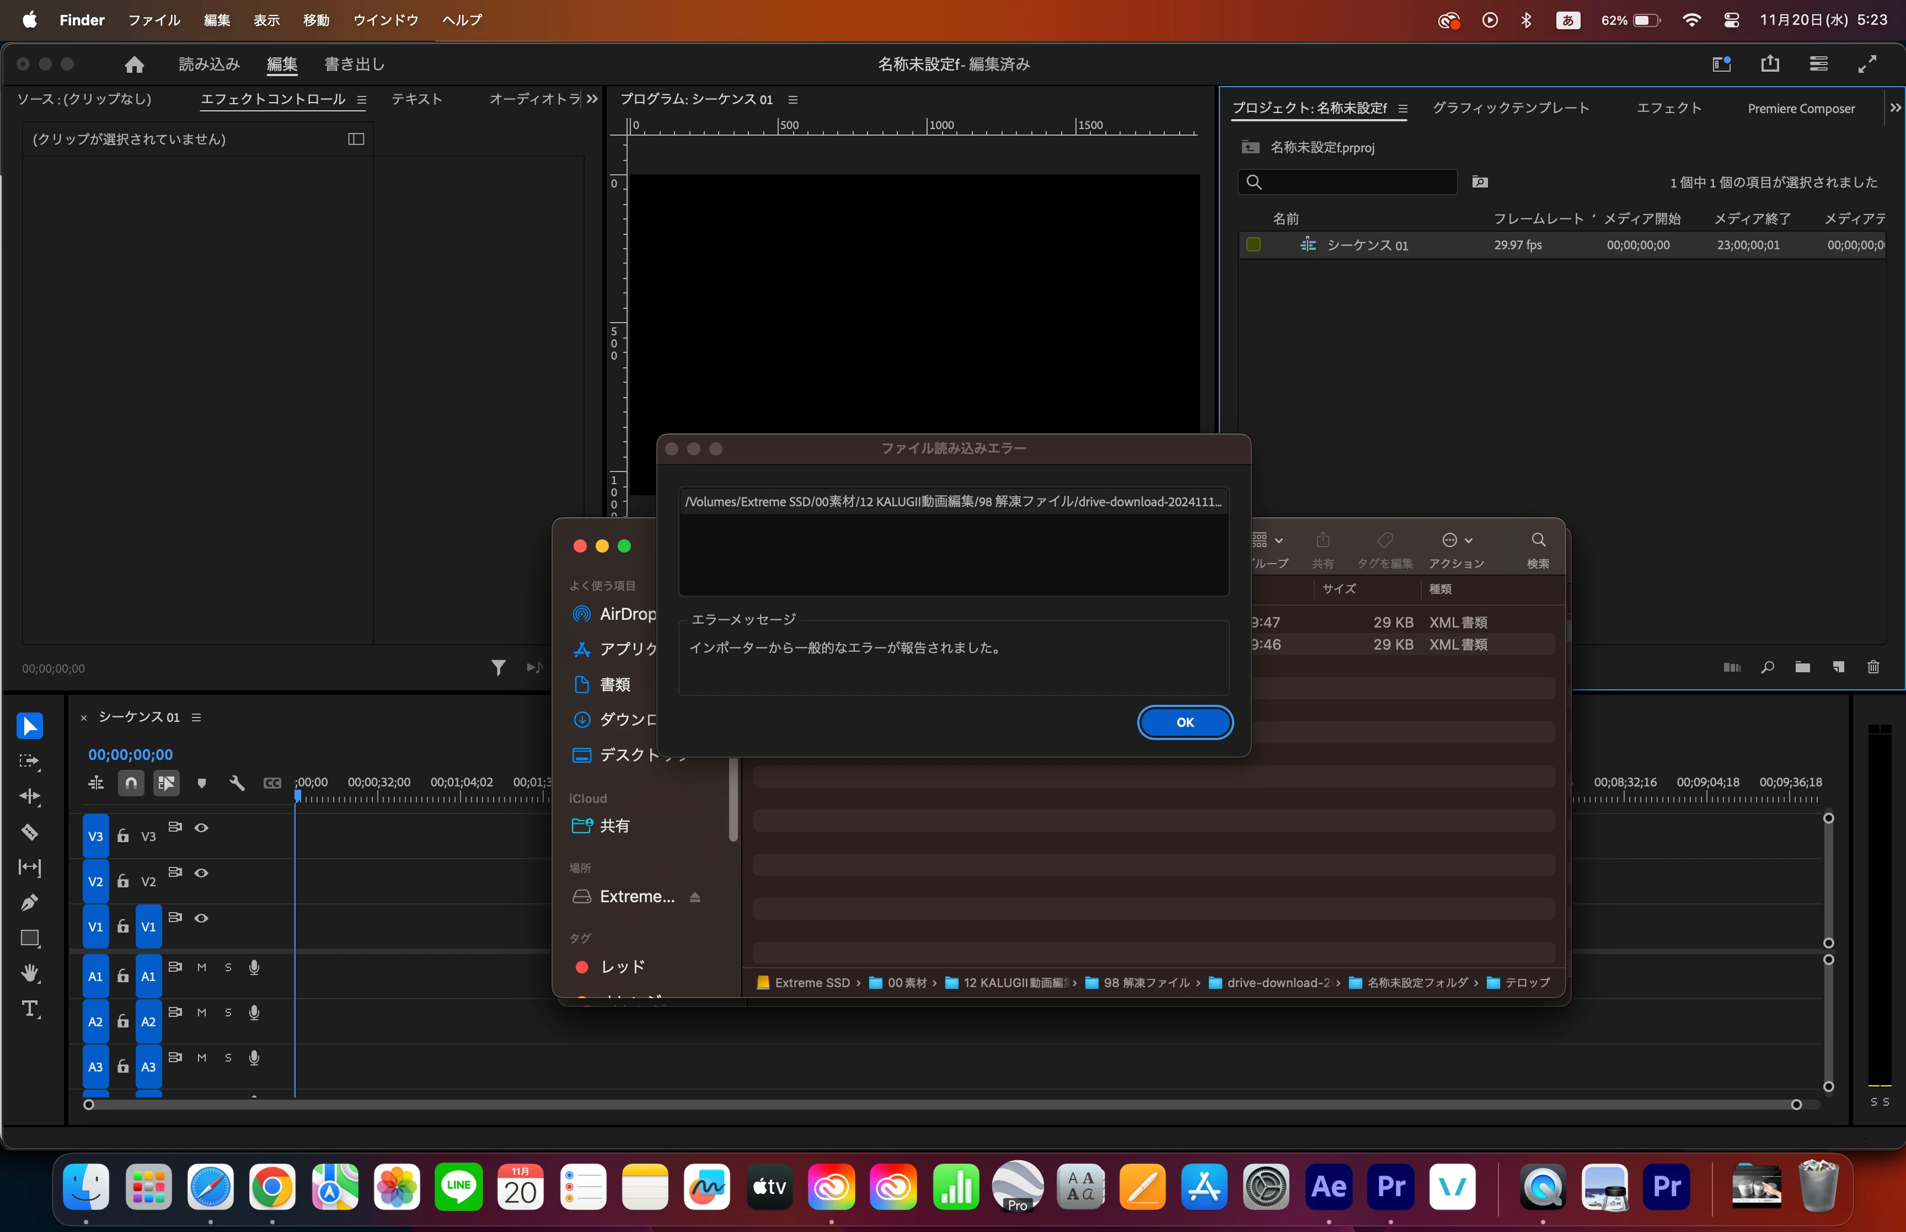Expand the hidden panel tabs chevron beside Premiere Composer
The image size is (1906, 1232).
click(x=1895, y=107)
